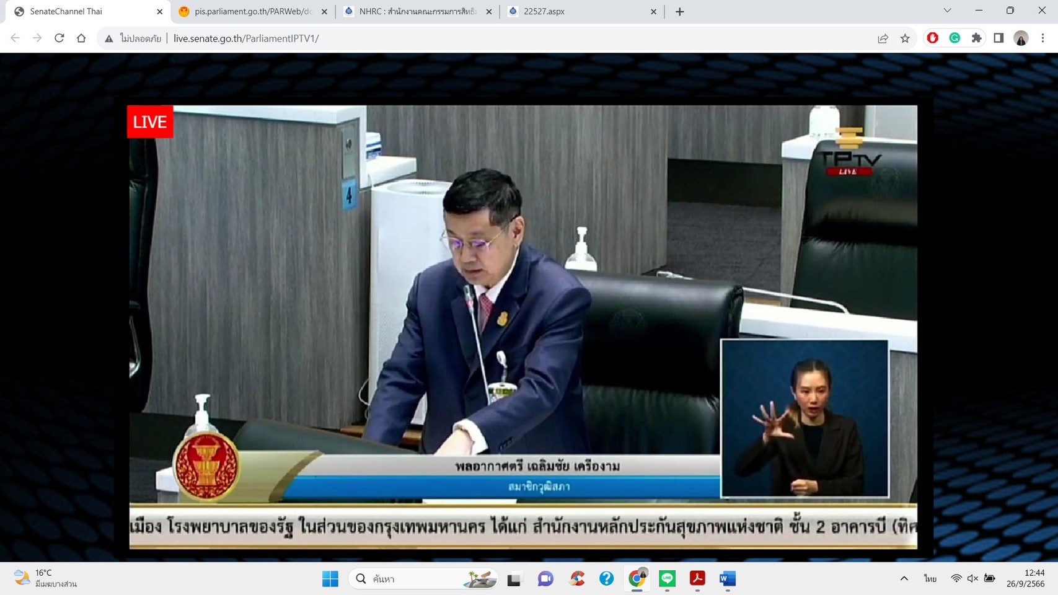This screenshot has width=1058, height=595.
Task: Open the Chrome profile avatar
Action: (x=1021, y=38)
